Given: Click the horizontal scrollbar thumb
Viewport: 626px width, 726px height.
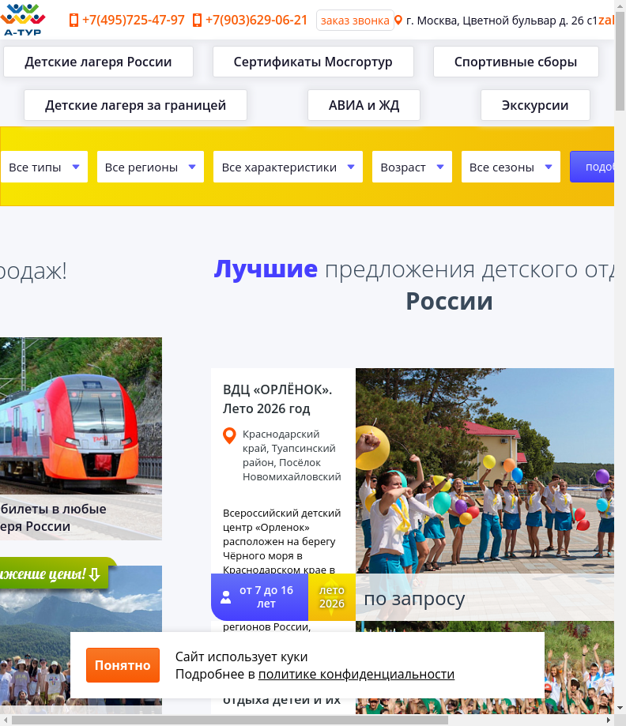Looking at the screenshot, I should click(x=230, y=720).
